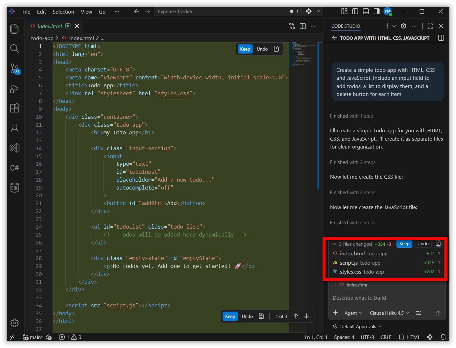
Task: Maximize the Code Studio panel
Action: point(430,26)
